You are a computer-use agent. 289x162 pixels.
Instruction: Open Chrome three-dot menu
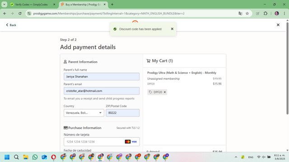pos(284,13)
